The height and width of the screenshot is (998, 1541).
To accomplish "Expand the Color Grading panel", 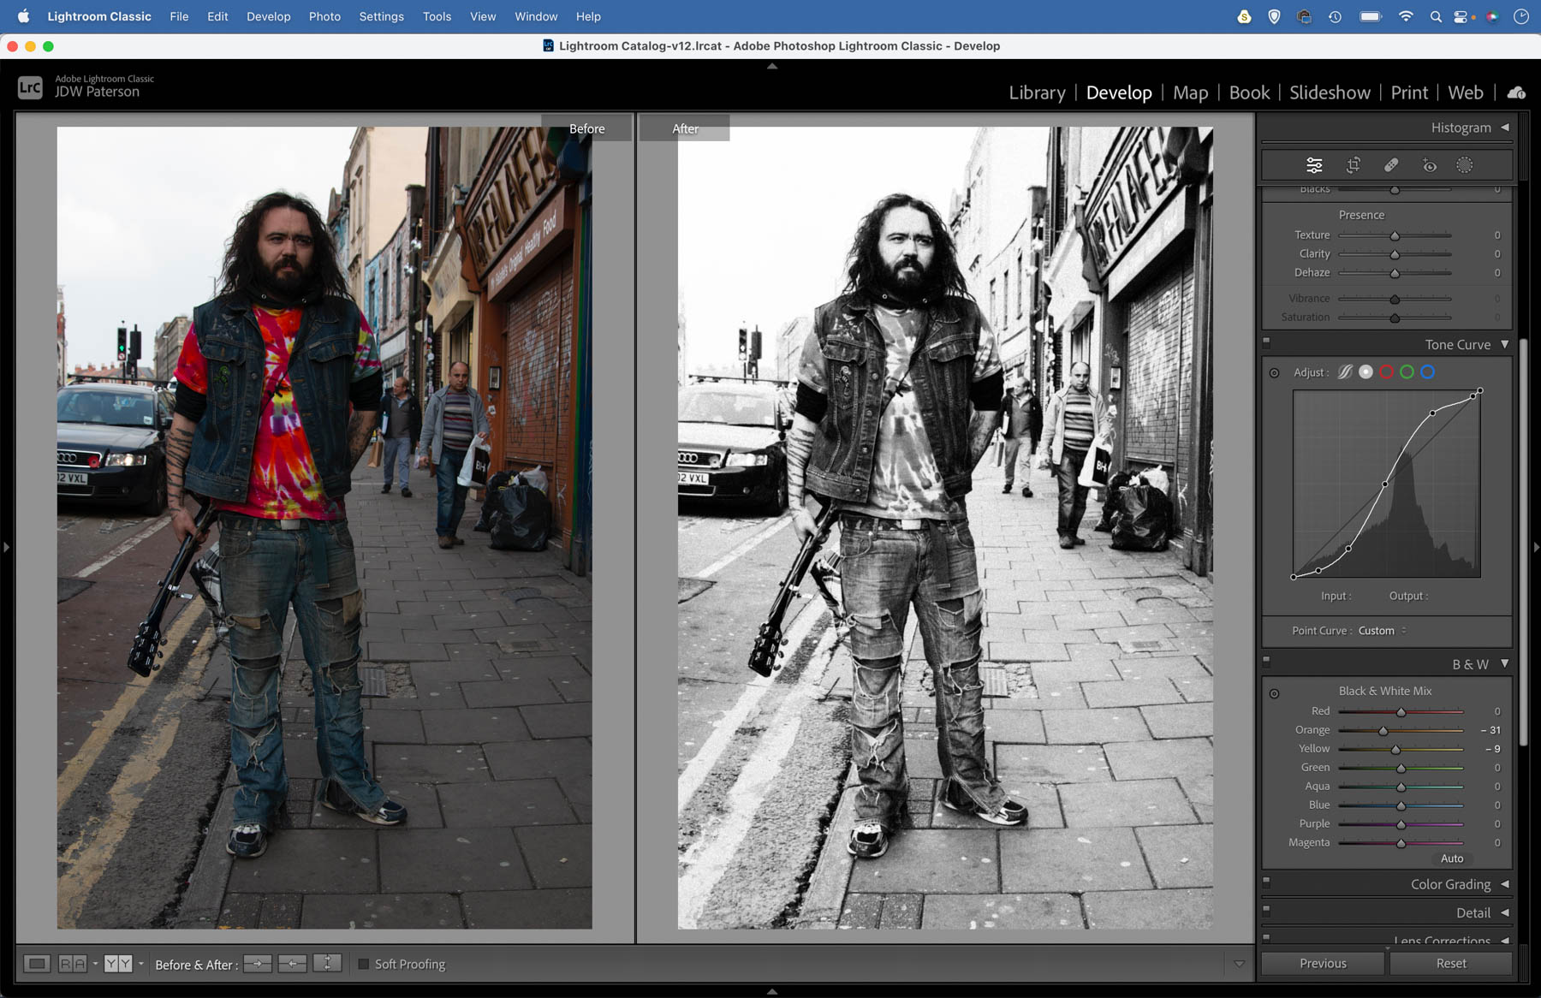I will tap(1450, 884).
